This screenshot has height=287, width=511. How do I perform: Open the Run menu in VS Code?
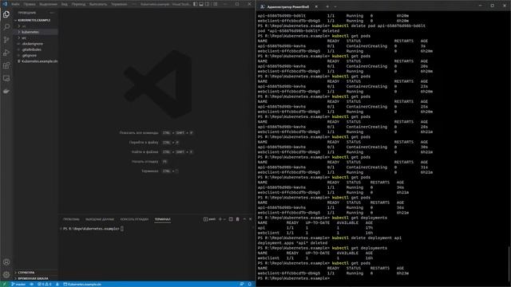pyautogui.click(x=98, y=4)
